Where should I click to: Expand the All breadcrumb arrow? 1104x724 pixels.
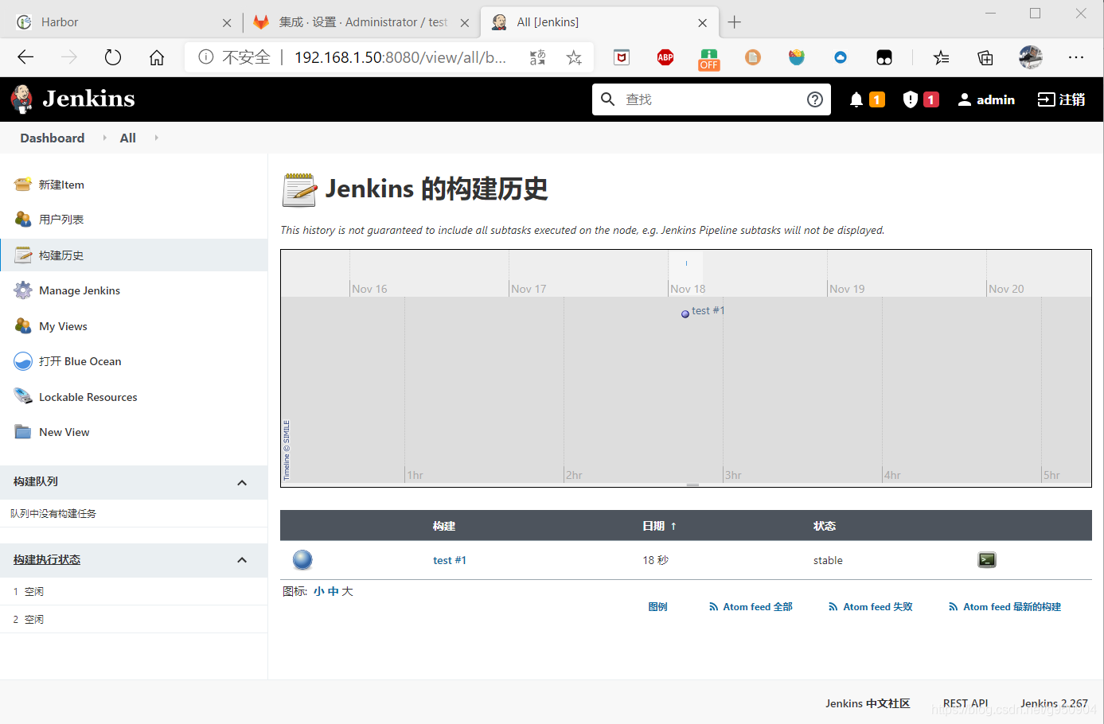click(x=156, y=138)
